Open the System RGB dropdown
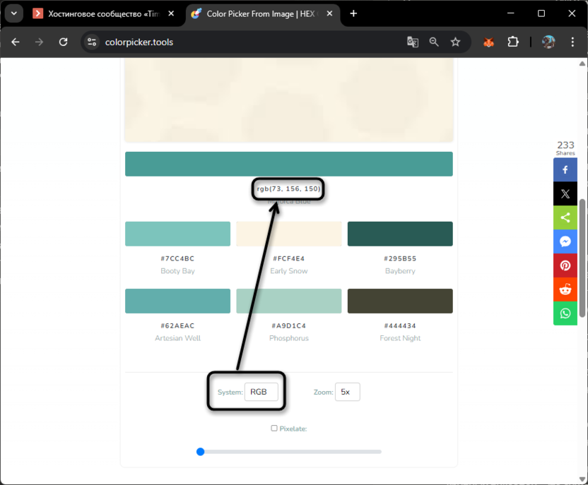 261,392
